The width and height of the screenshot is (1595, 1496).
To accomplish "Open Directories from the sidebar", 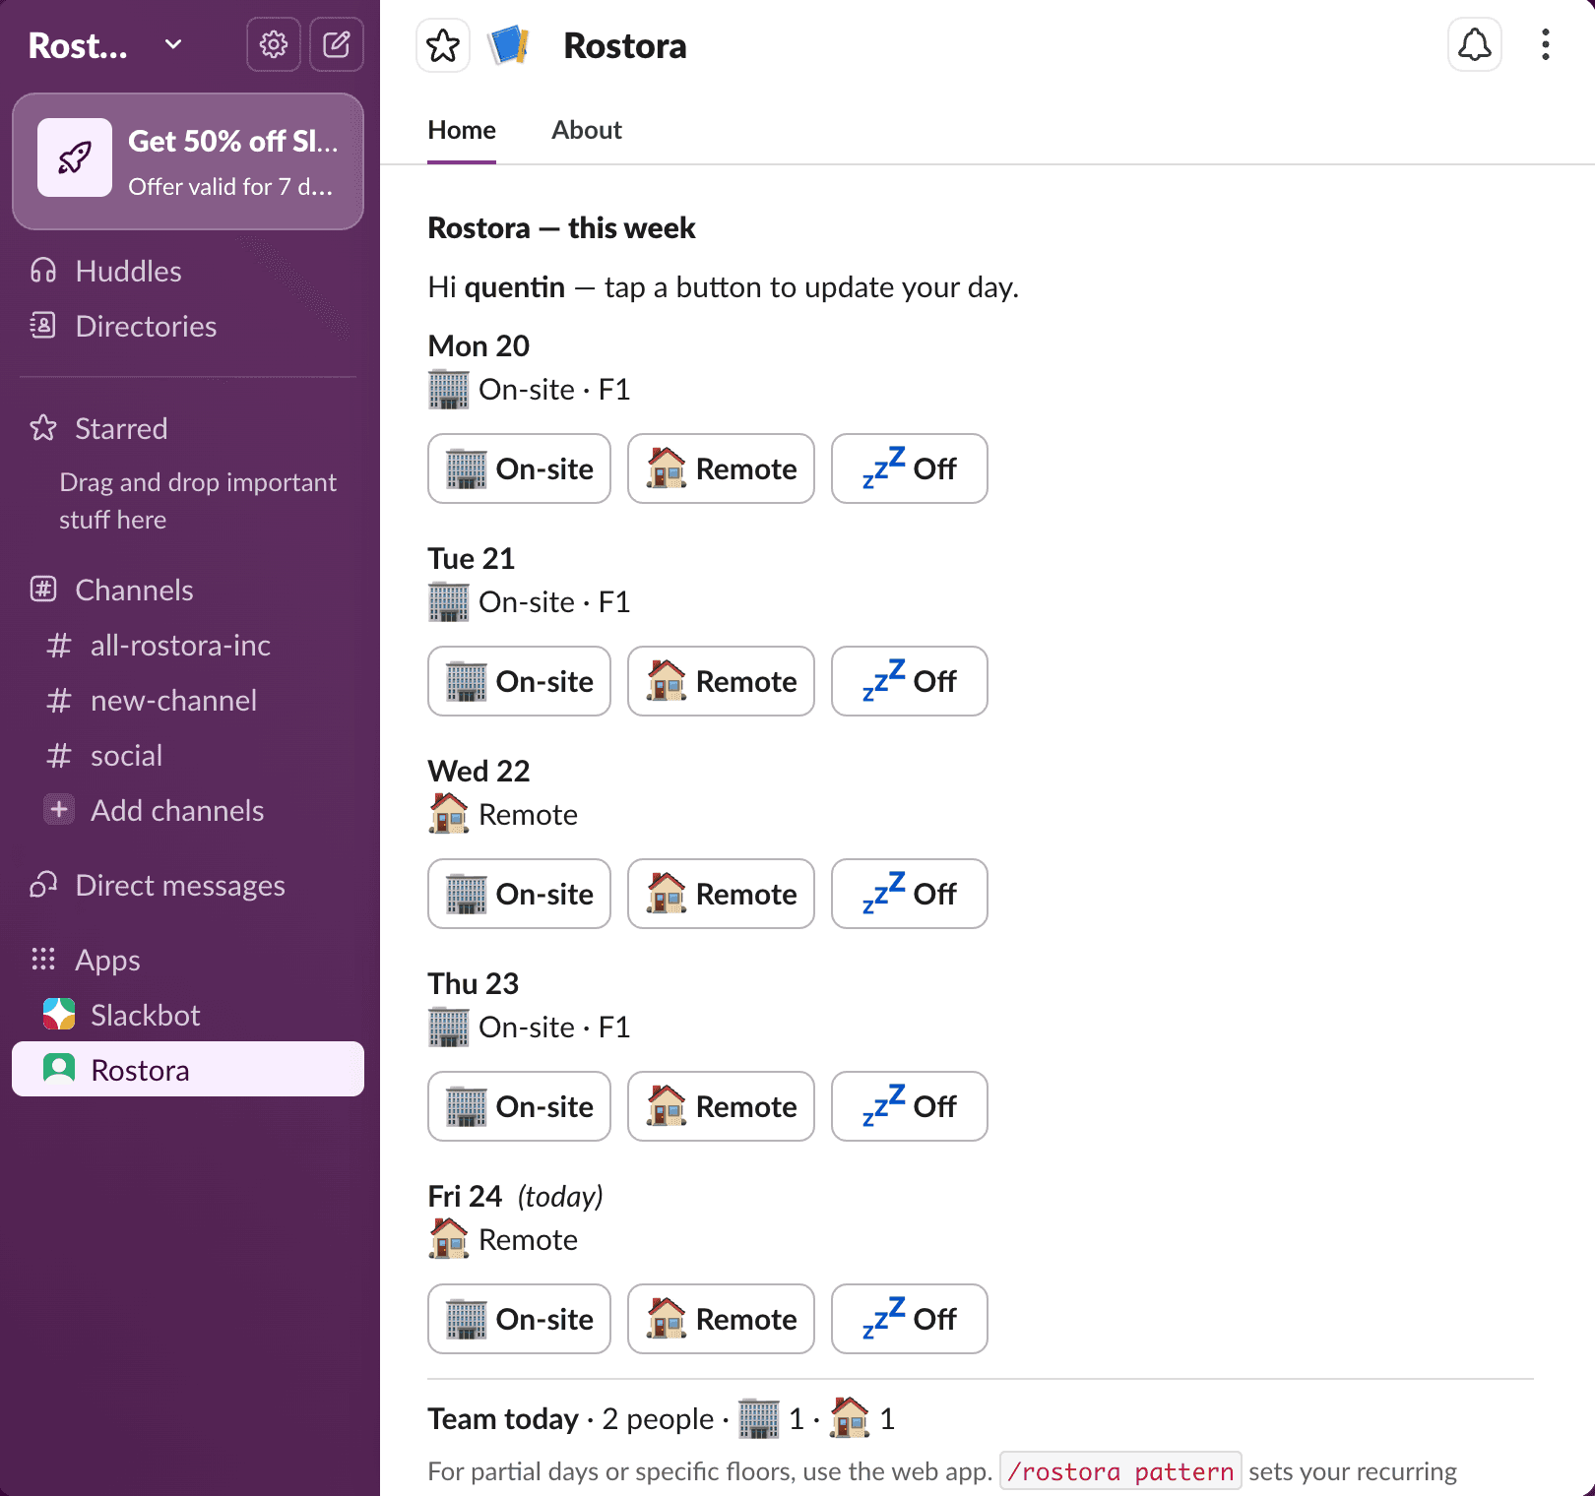I will point(188,326).
